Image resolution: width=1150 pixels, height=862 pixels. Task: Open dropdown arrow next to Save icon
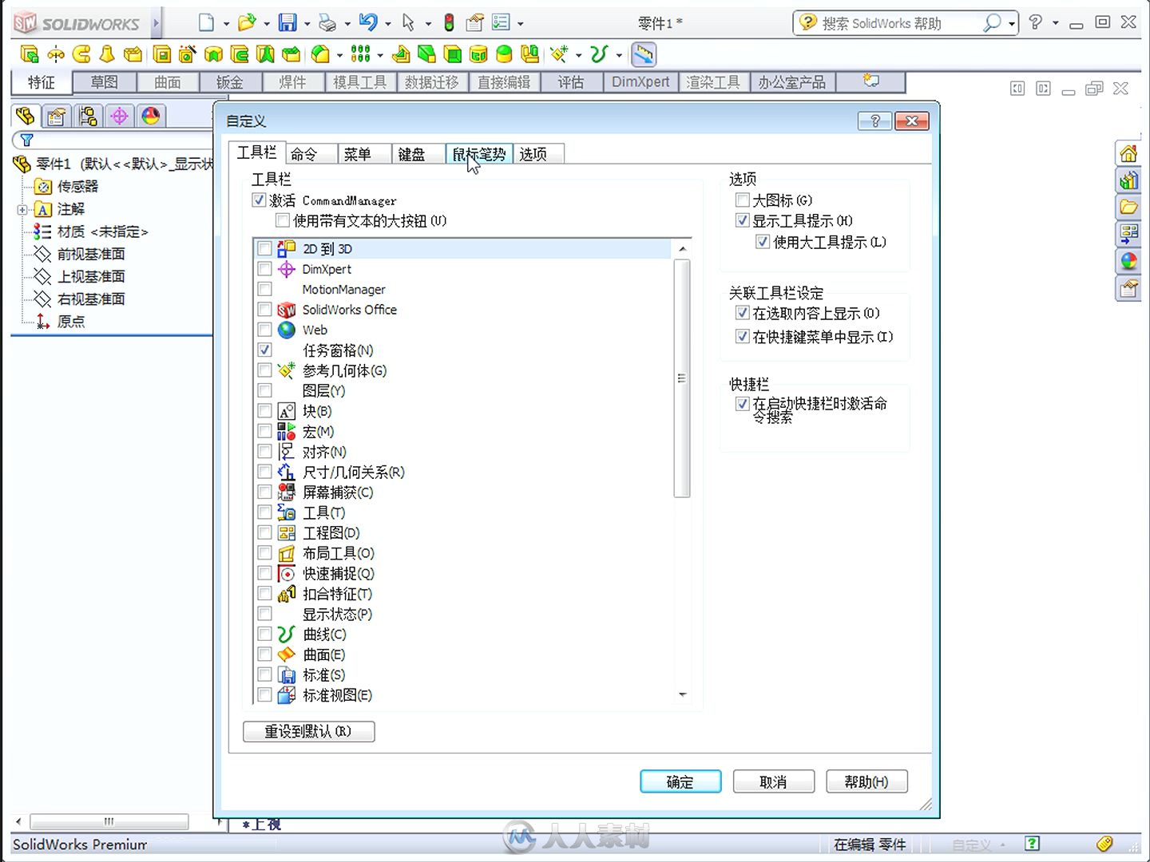307,24
